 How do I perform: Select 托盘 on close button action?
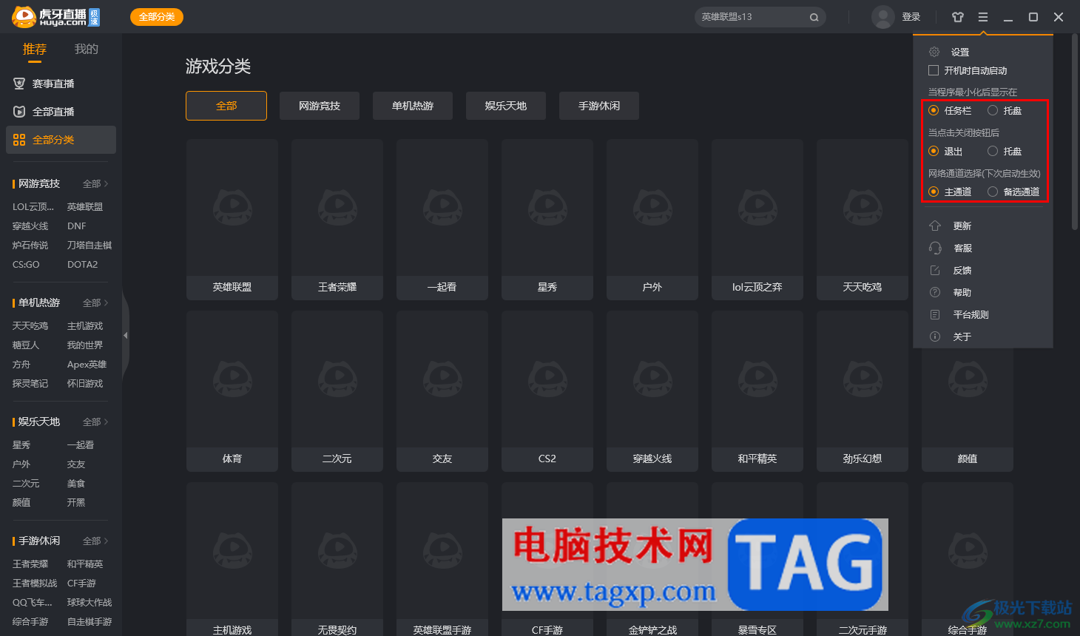993,151
